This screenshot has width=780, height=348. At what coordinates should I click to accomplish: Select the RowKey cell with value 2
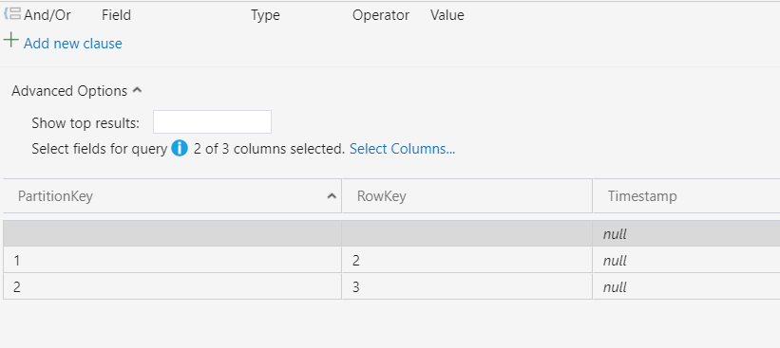[x=467, y=260]
